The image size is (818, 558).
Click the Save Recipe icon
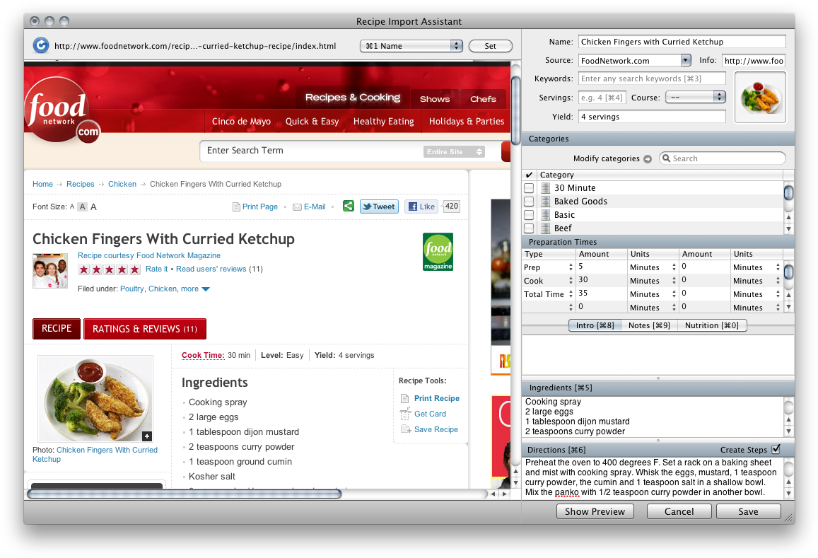coord(405,429)
